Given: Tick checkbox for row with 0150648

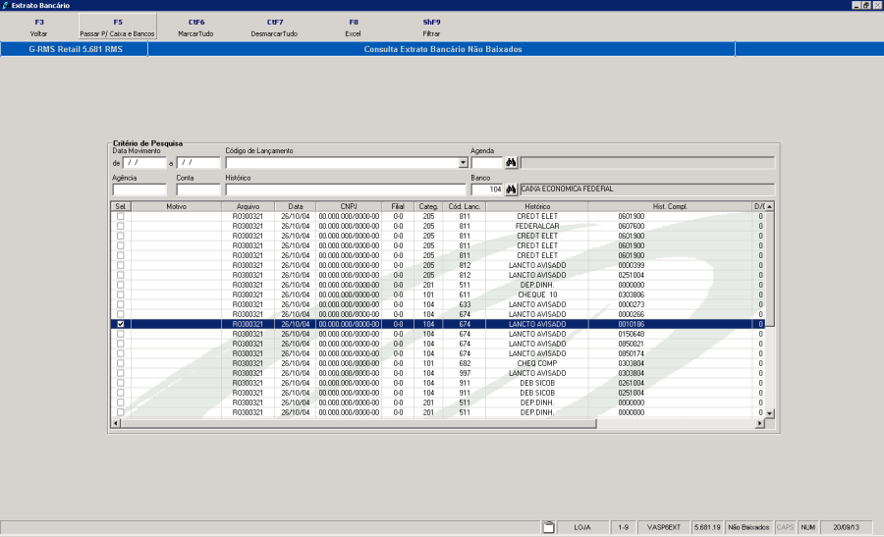Looking at the screenshot, I should click(x=121, y=334).
